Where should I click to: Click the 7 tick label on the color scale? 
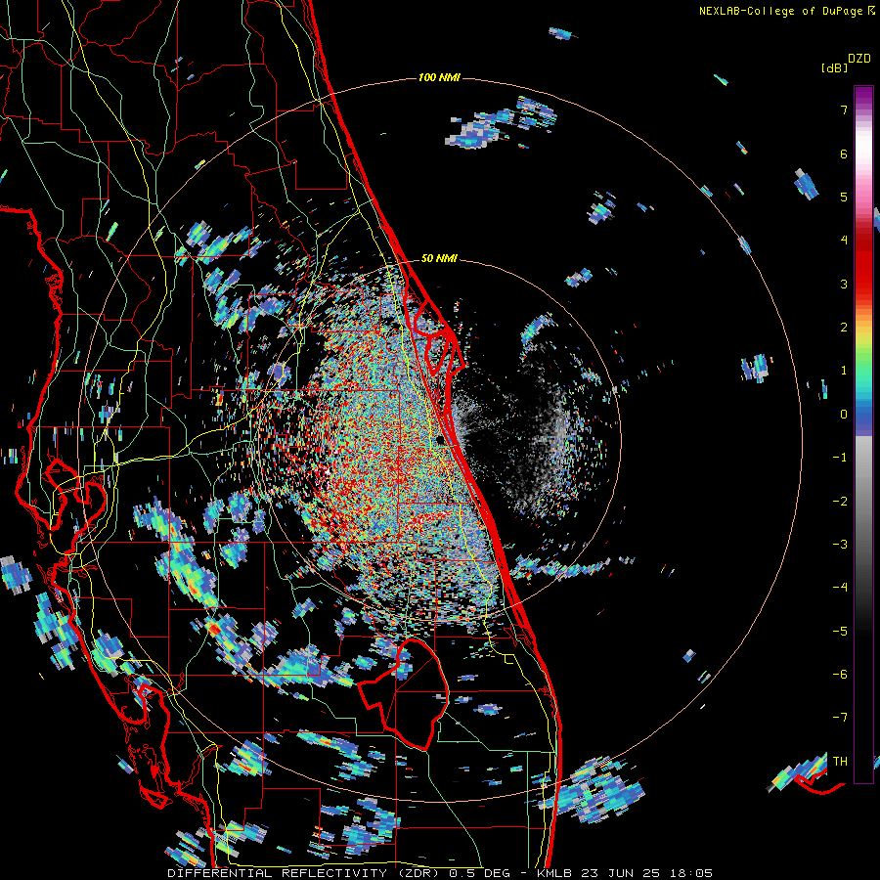(x=844, y=110)
